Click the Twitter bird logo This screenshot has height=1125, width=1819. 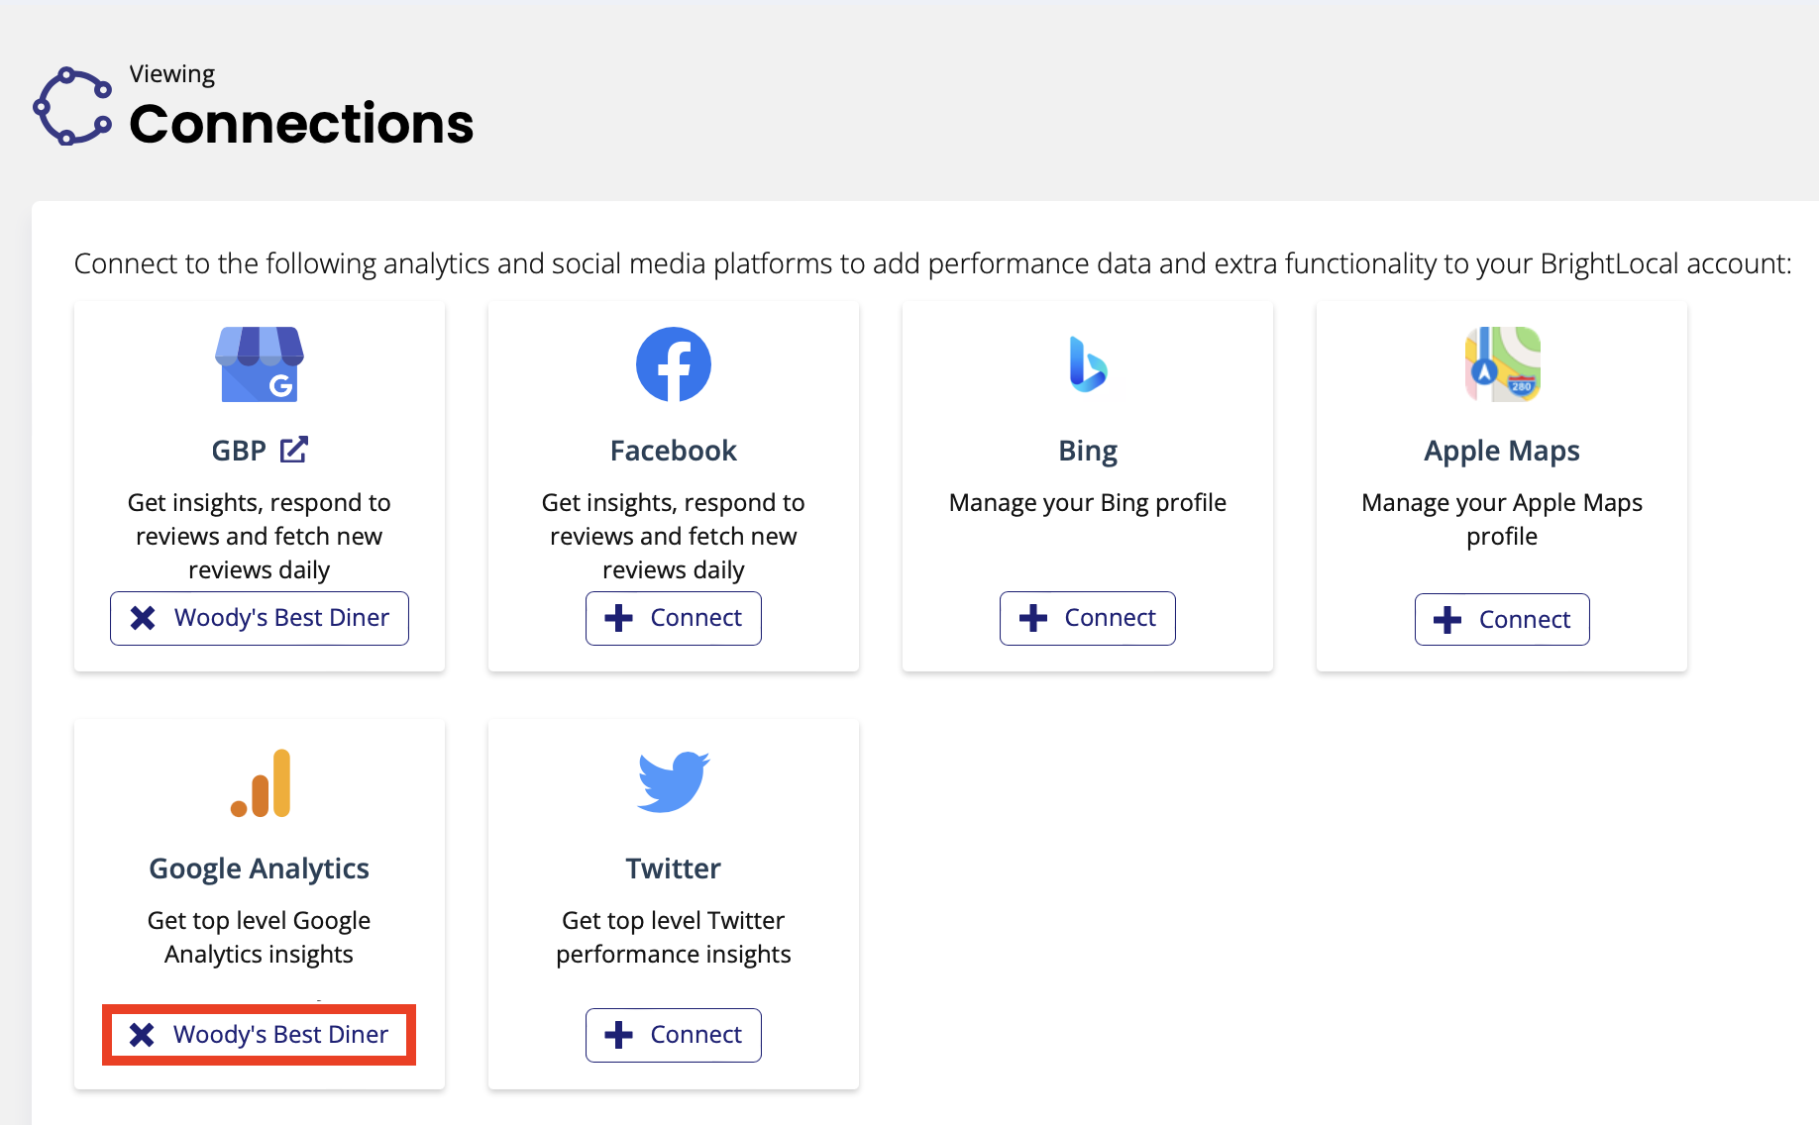(x=674, y=781)
